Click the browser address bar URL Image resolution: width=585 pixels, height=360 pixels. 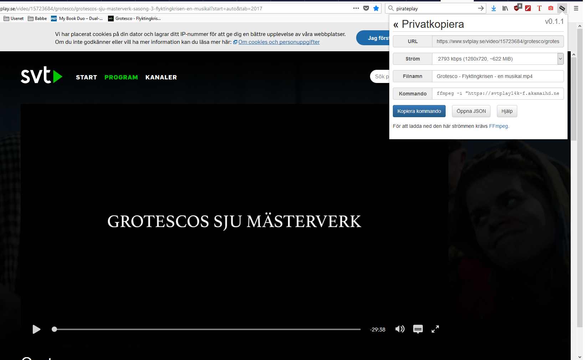tap(175, 9)
